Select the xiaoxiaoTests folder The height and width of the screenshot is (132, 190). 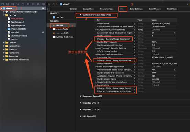pyautogui.click(x=14, y=46)
